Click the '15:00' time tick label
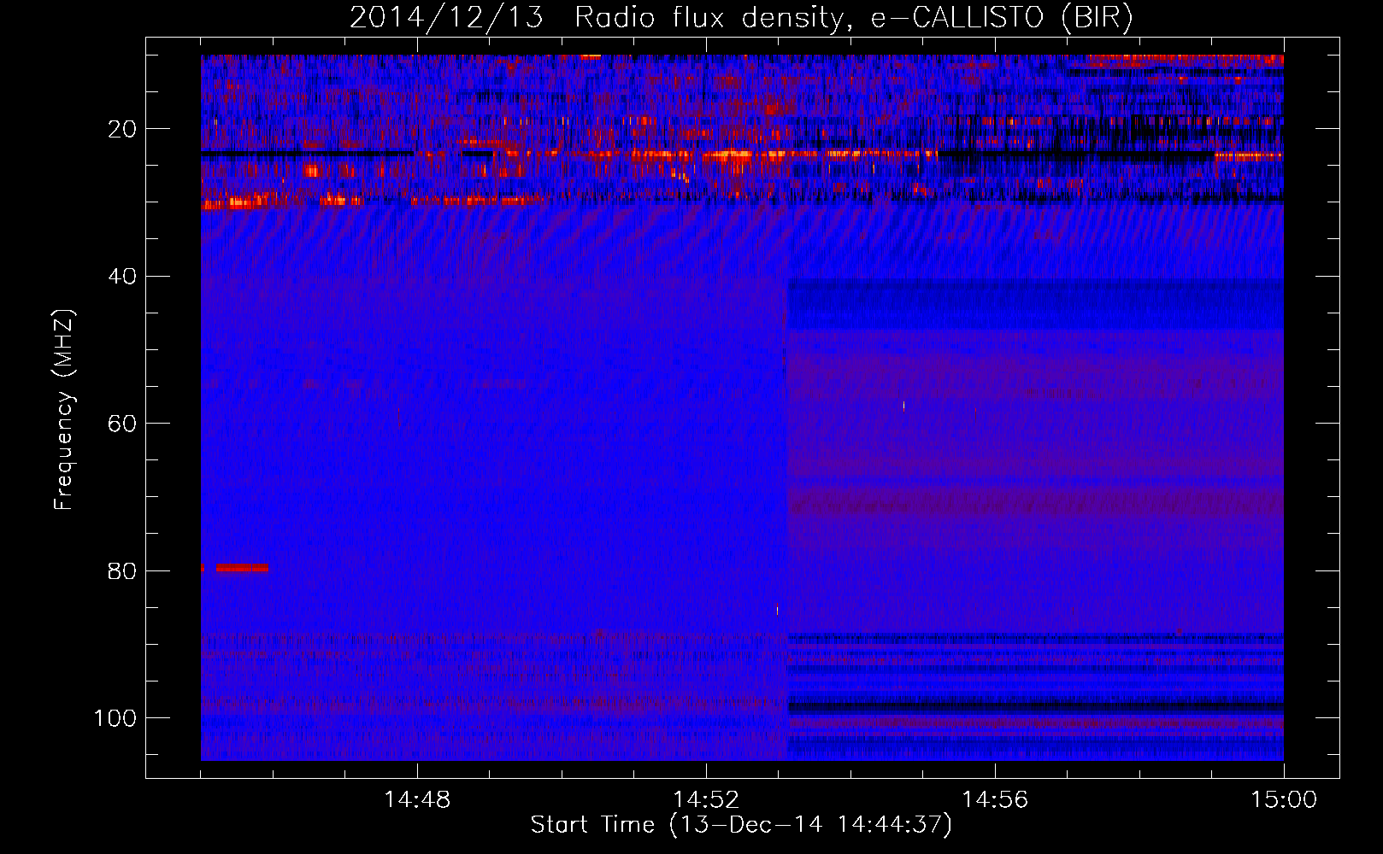This screenshot has width=1383, height=854. point(1284,800)
